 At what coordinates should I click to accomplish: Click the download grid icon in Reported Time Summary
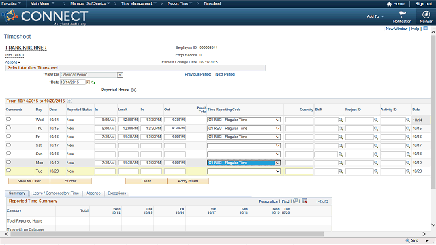(305, 201)
